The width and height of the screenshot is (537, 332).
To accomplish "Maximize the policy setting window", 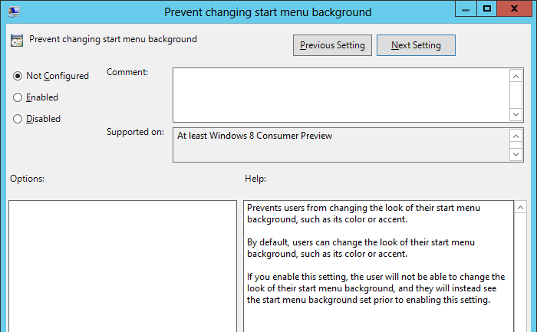I will (x=486, y=9).
